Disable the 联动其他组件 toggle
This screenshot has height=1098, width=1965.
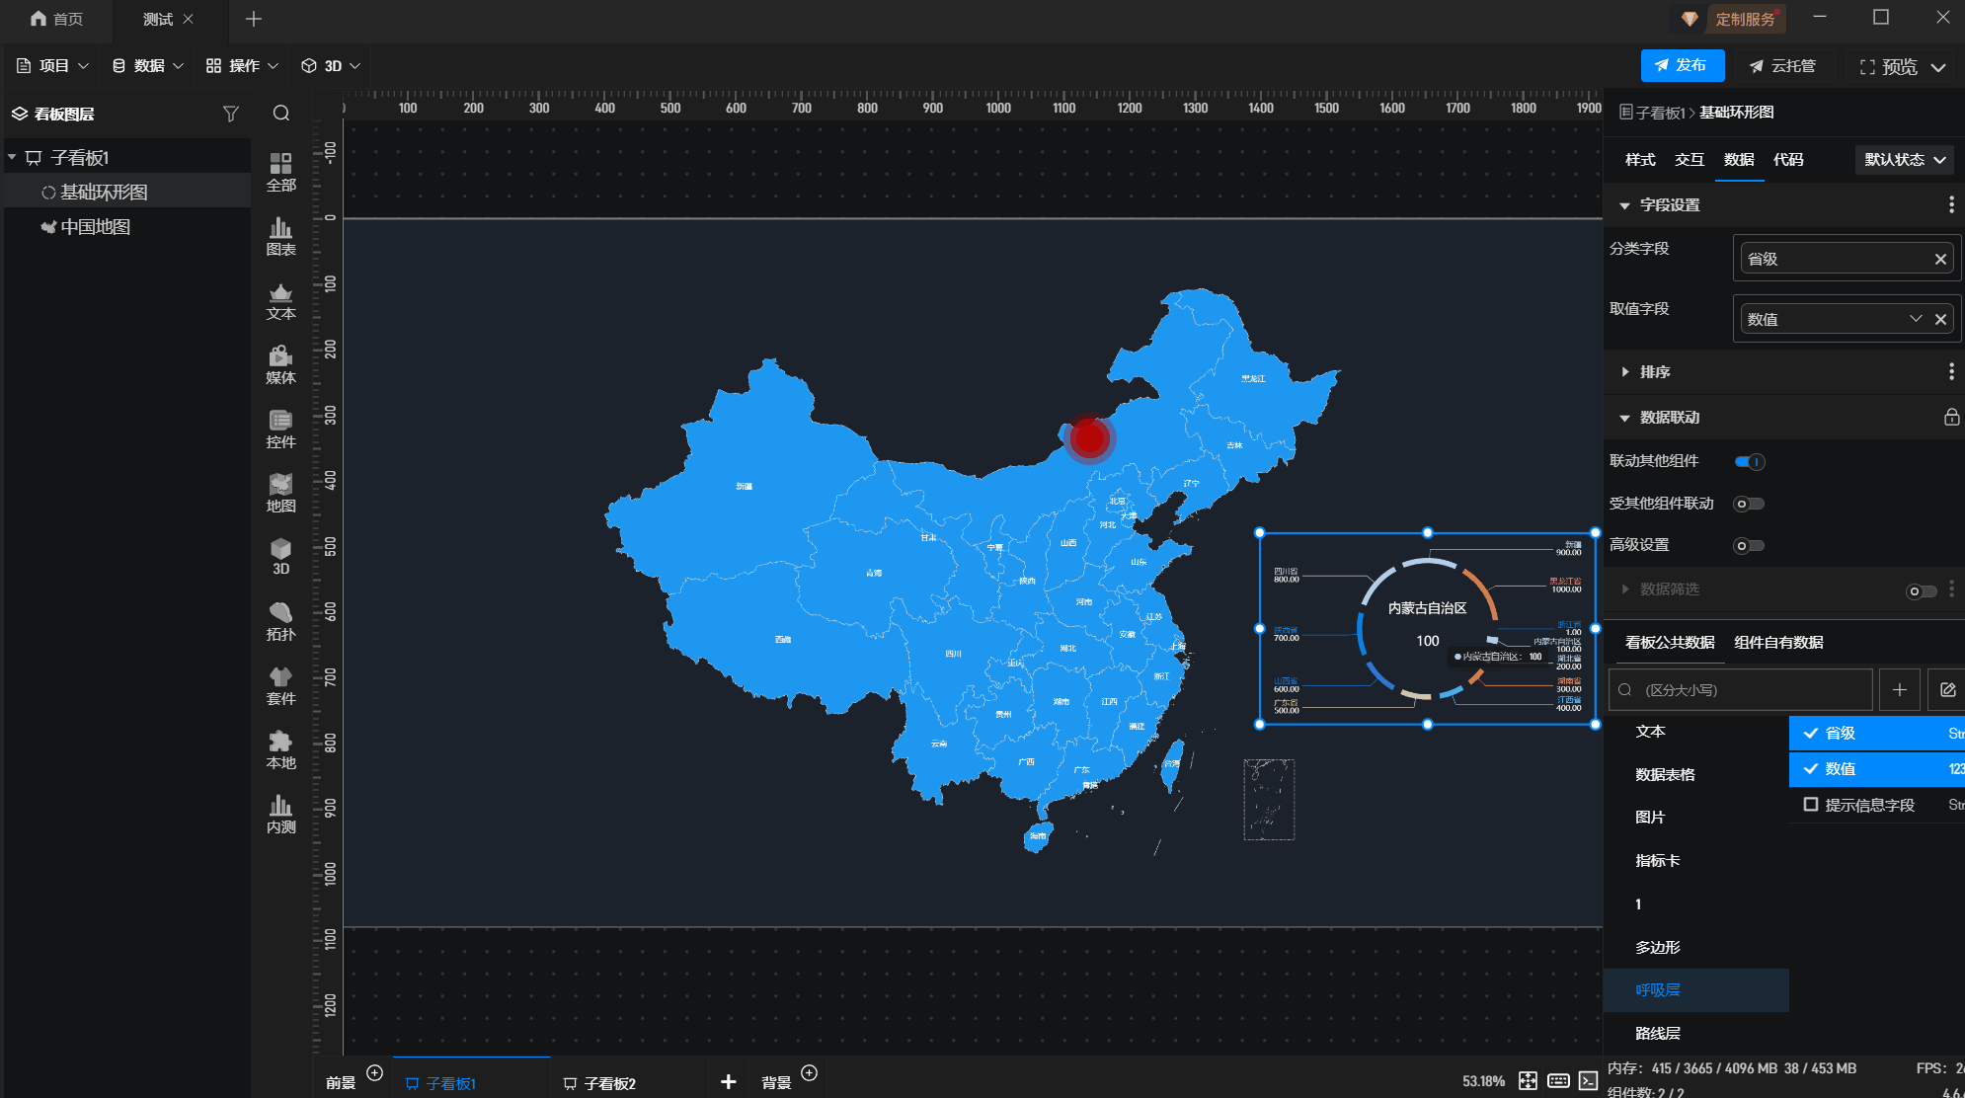pyautogui.click(x=1749, y=461)
